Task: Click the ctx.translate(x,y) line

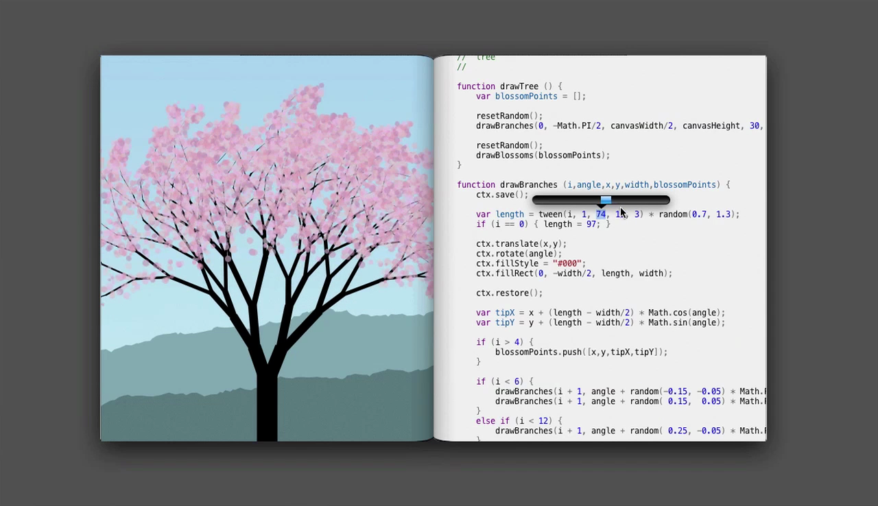Action: tap(521, 244)
